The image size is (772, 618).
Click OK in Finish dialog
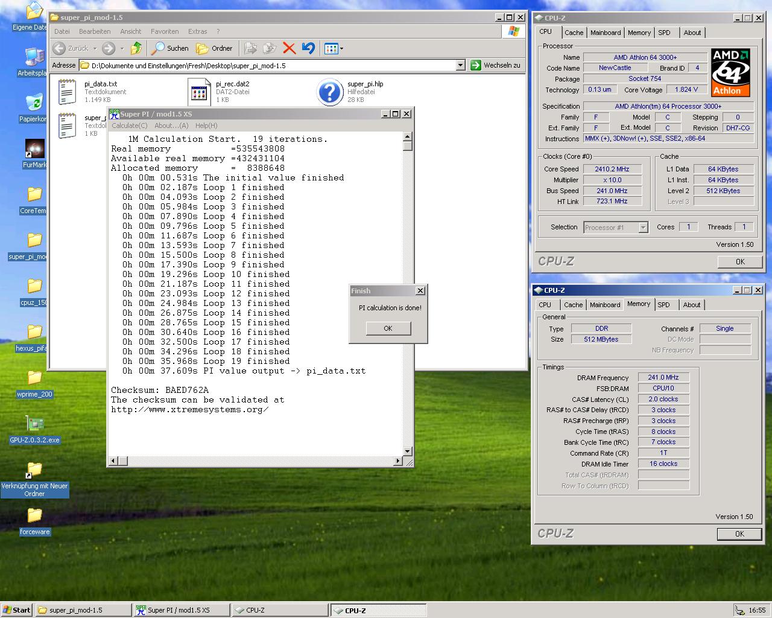[388, 328]
